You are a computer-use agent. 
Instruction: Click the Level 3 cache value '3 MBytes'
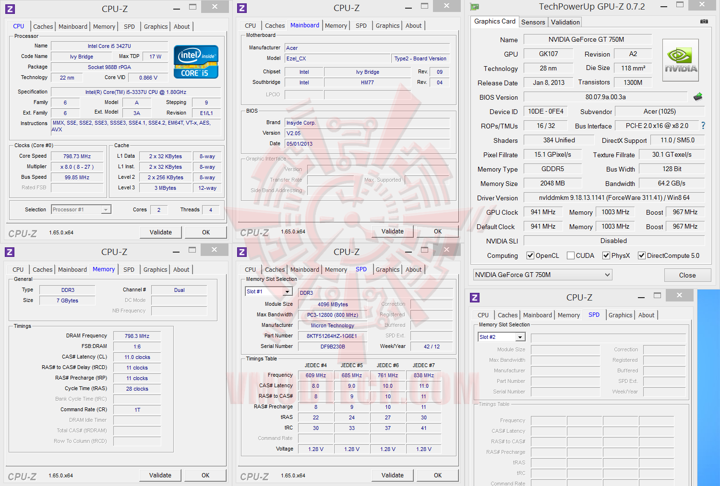tap(165, 188)
